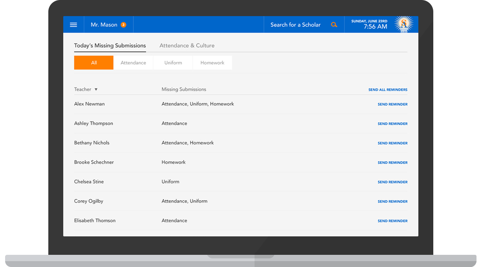Sort using the Teacher column arrow
Screen dimensions: 482x267
coord(96,90)
